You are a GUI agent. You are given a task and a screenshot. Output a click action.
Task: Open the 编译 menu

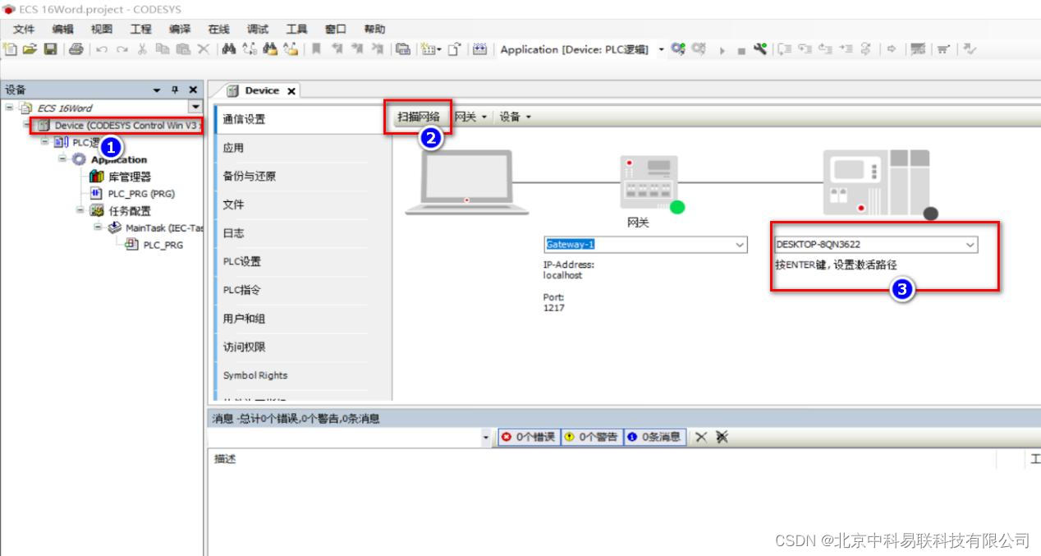click(x=180, y=29)
